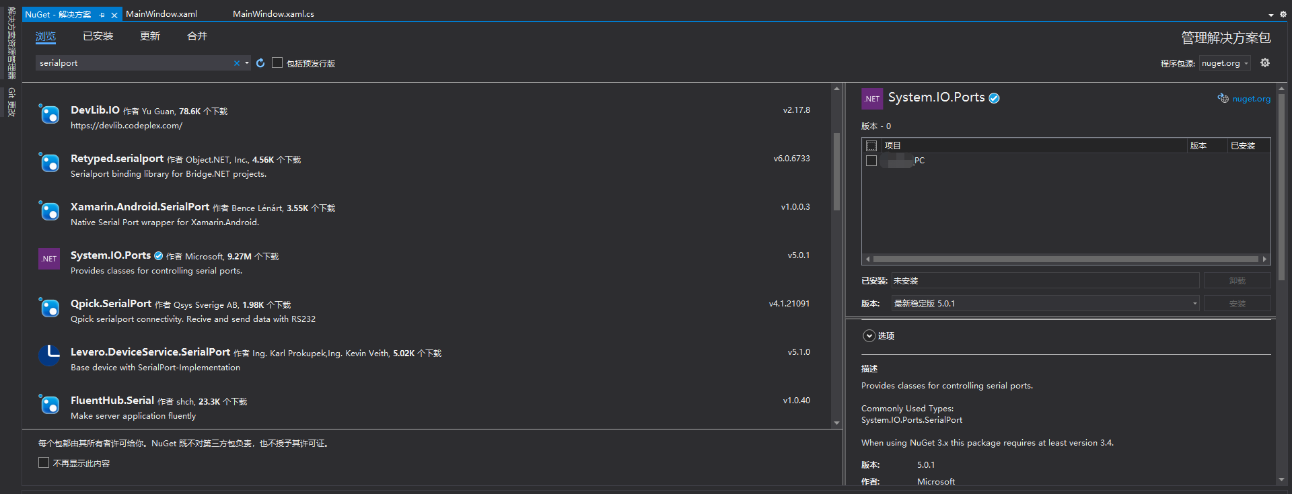
Task: Switch to the Browse tab
Action: [46, 36]
